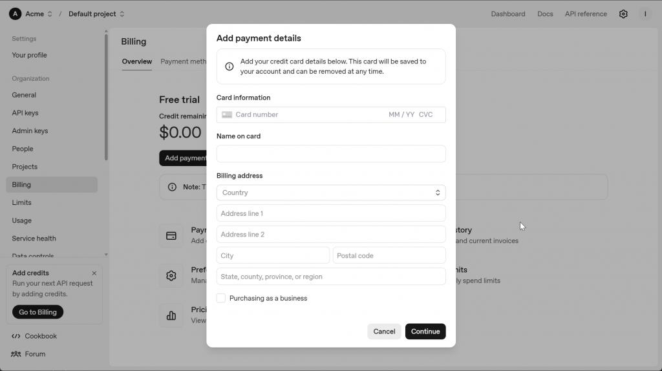Open the user profile avatar

[x=645, y=14]
